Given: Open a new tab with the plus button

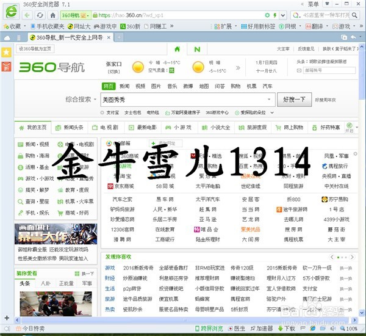Looking at the screenshot, I should click(119, 37).
